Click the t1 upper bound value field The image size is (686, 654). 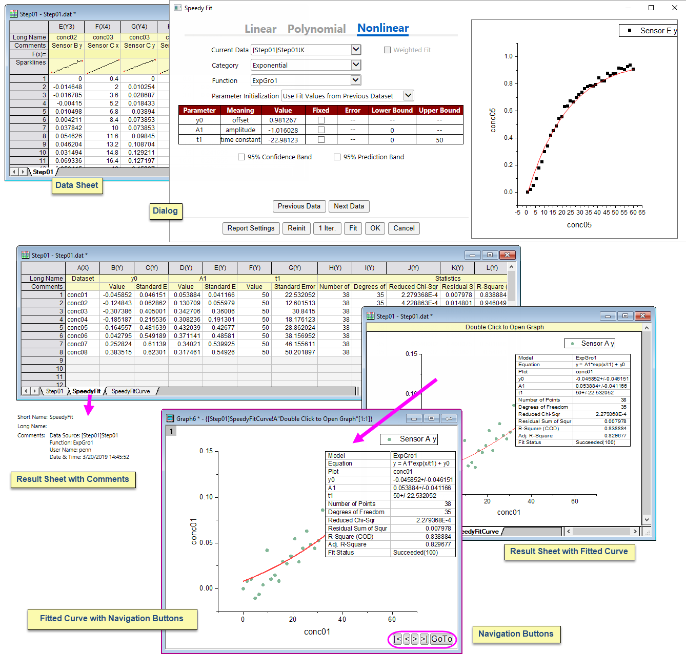click(x=439, y=140)
